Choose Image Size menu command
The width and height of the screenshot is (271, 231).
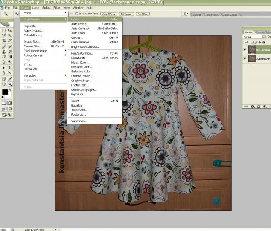click(x=44, y=42)
